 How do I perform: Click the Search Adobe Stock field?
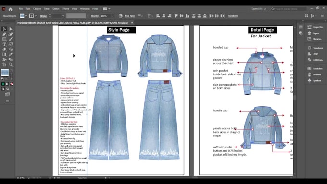(289, 9)
